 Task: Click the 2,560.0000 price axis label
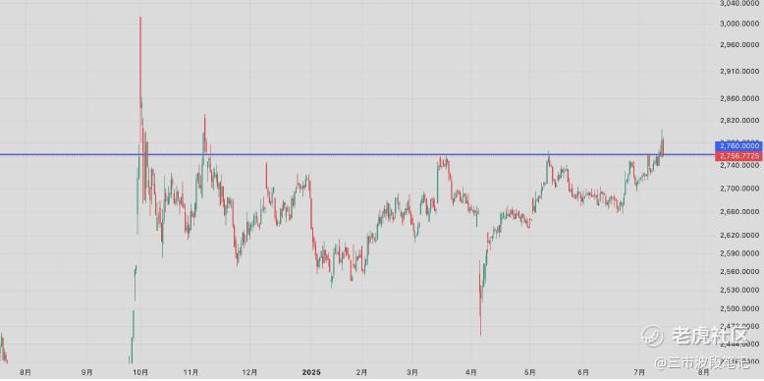pyautogui.click(x=739, y=271)
